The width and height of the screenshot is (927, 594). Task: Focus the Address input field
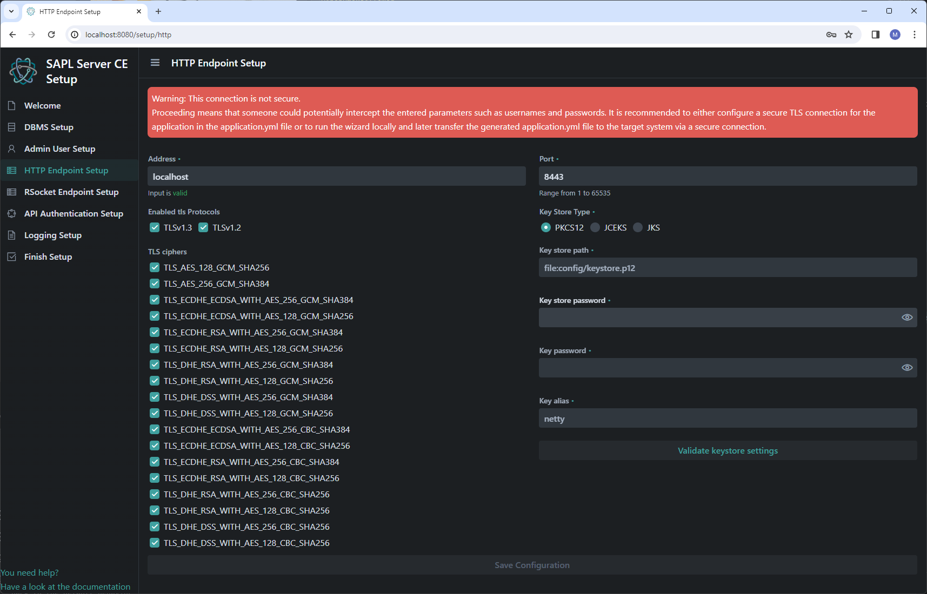[x=337, y=177]
